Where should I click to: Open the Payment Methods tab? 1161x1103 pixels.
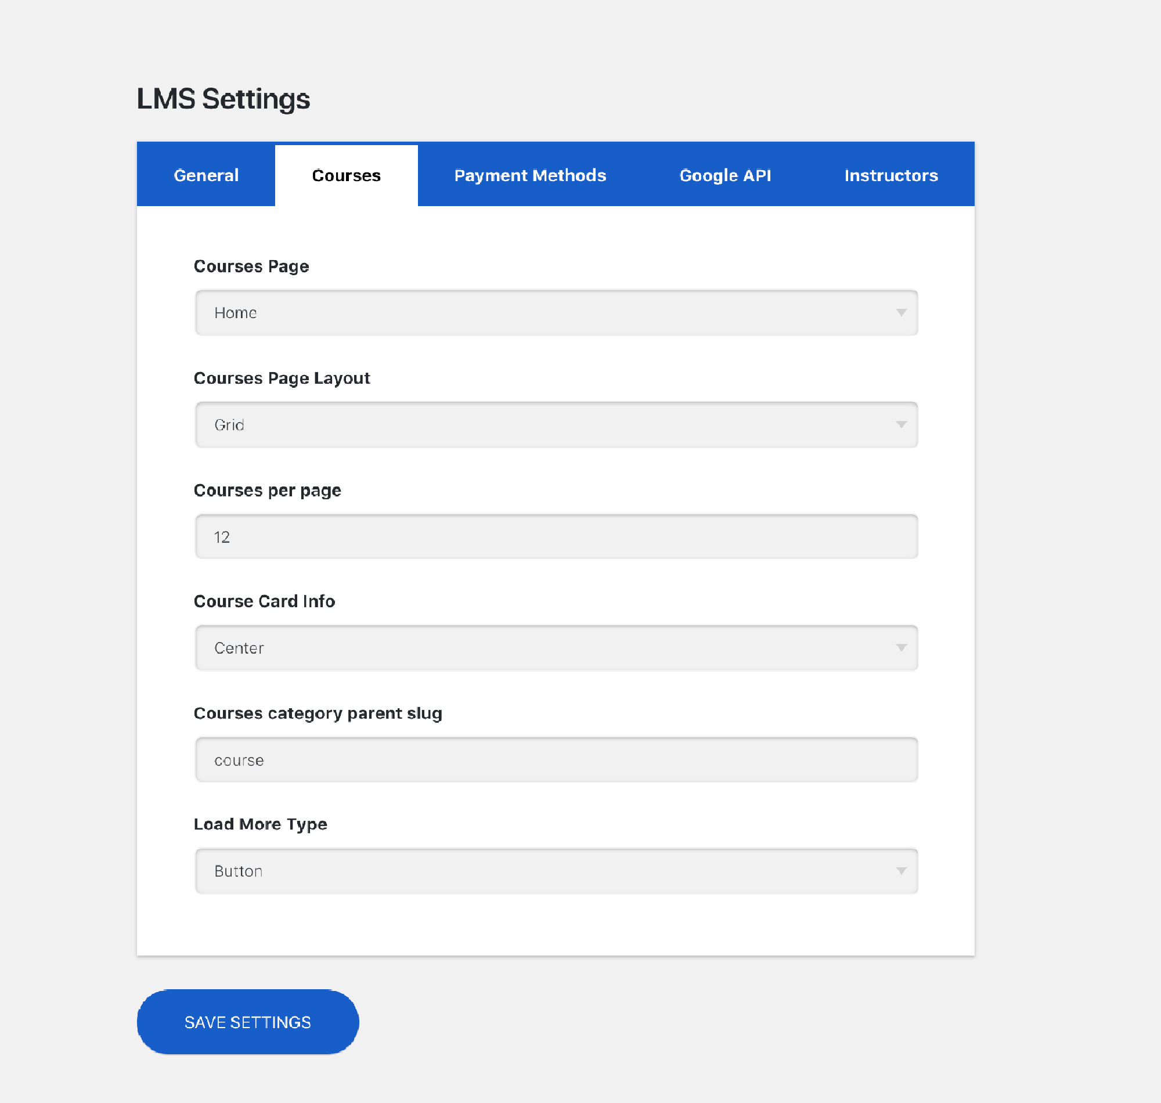(529, 175)
